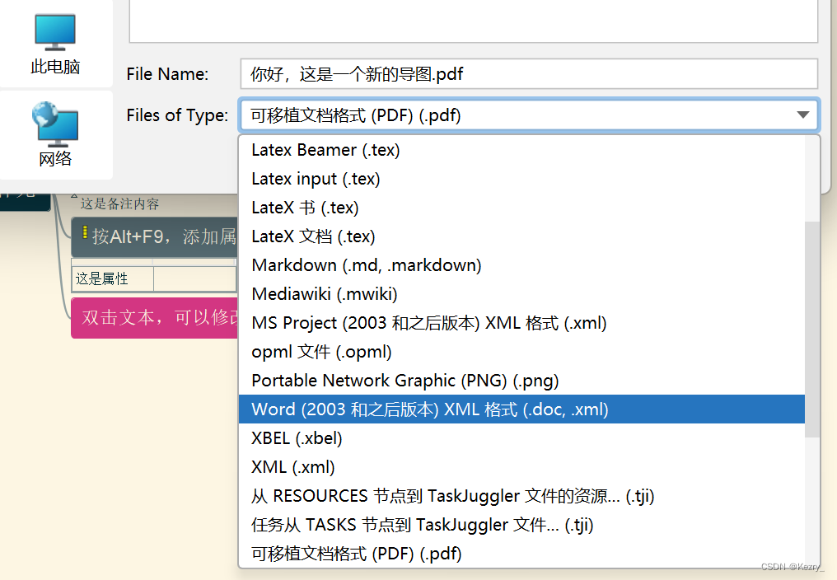Viewport: 837px width, 580px height.
Task: Choose XML (.xml) format
Action: (521, 467)
